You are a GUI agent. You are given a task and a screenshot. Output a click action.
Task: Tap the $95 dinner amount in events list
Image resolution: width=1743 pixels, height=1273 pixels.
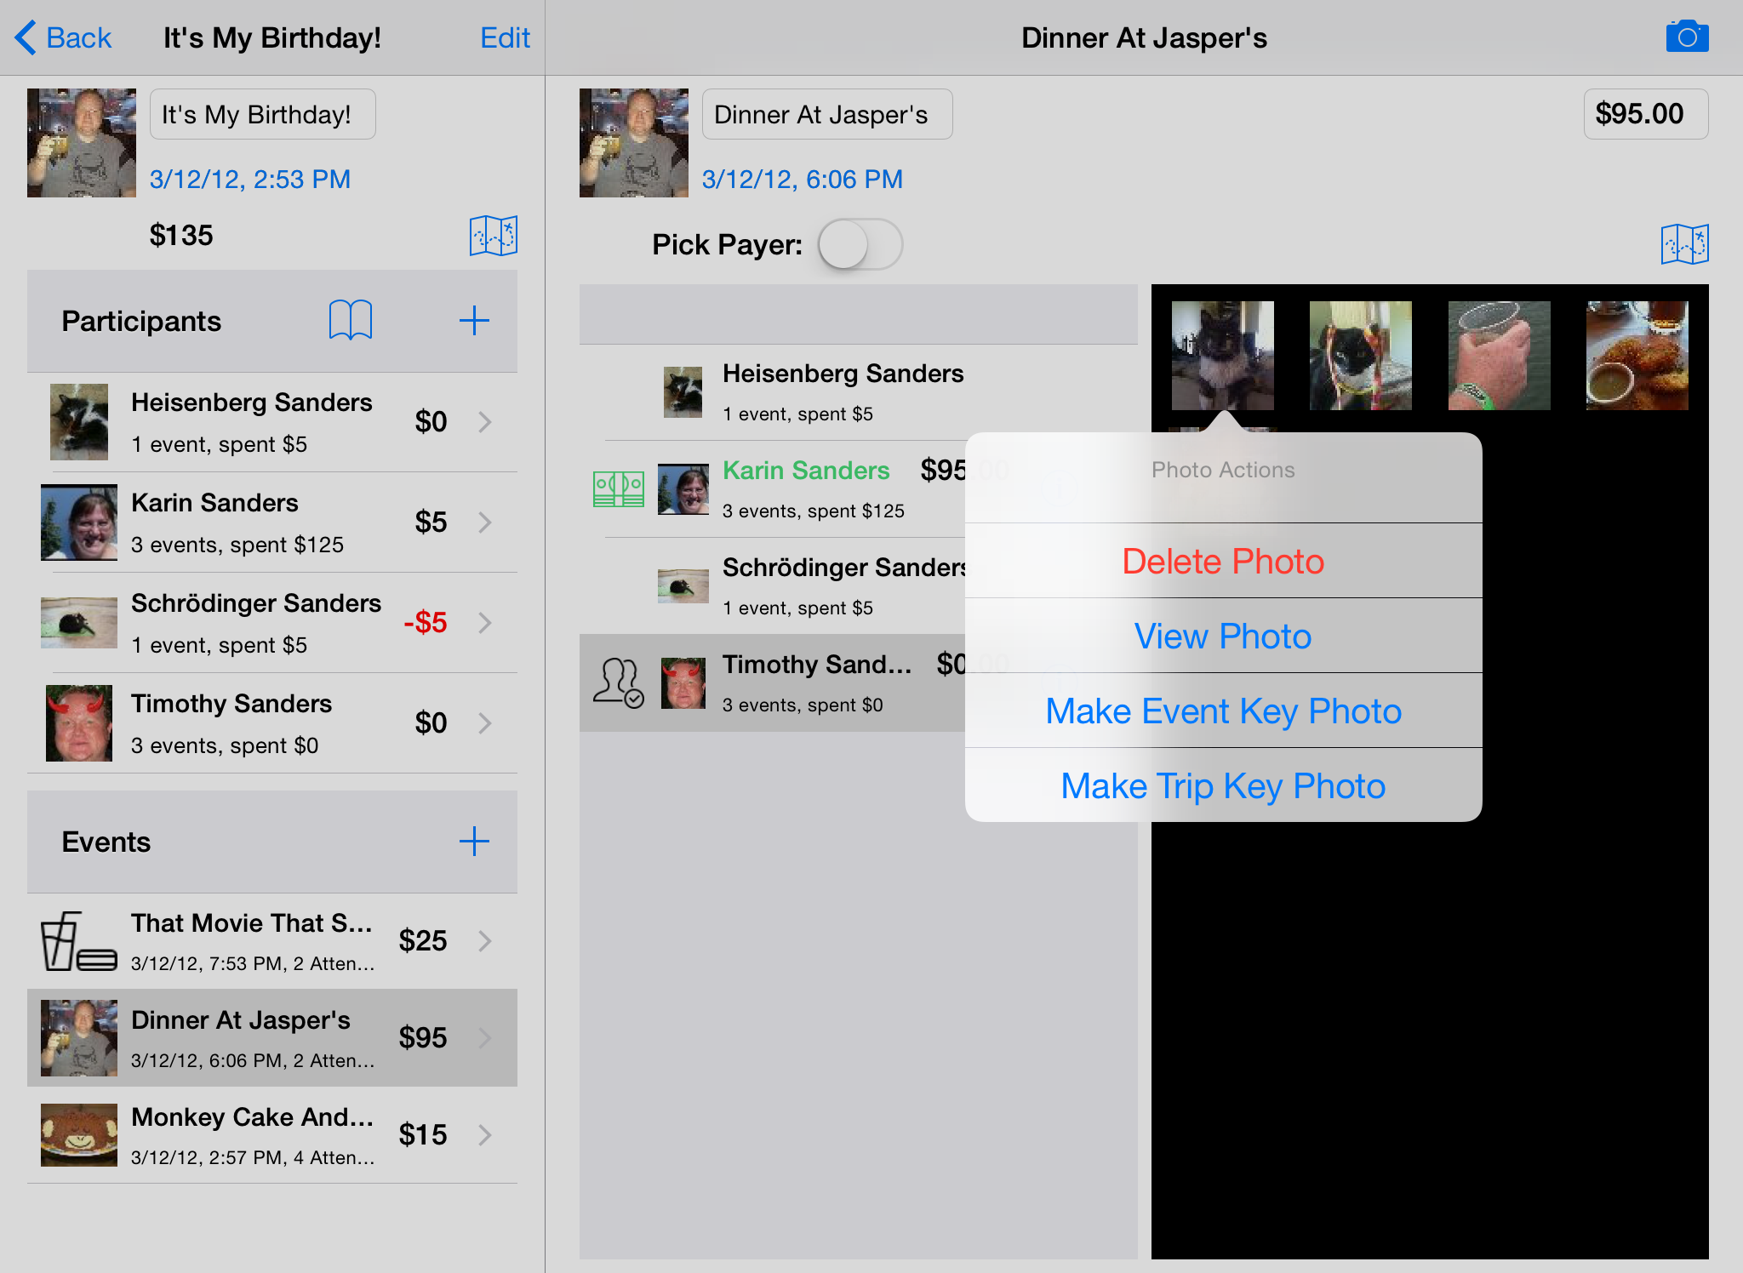click(423, 1038)
